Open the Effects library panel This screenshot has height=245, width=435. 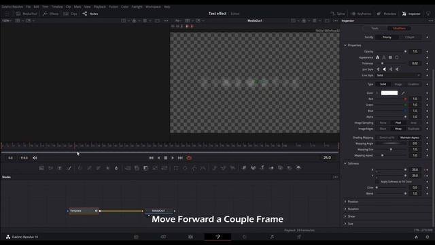pos(50,14)
